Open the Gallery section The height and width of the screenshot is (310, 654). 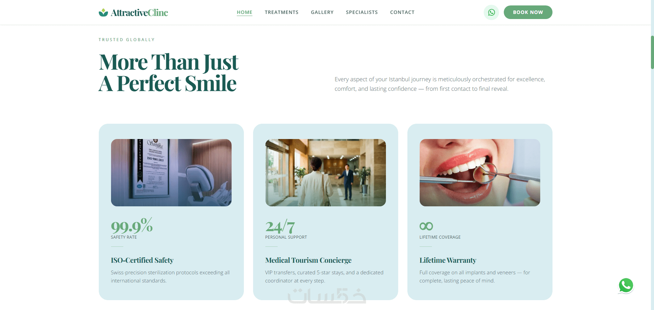pos(322,12)
